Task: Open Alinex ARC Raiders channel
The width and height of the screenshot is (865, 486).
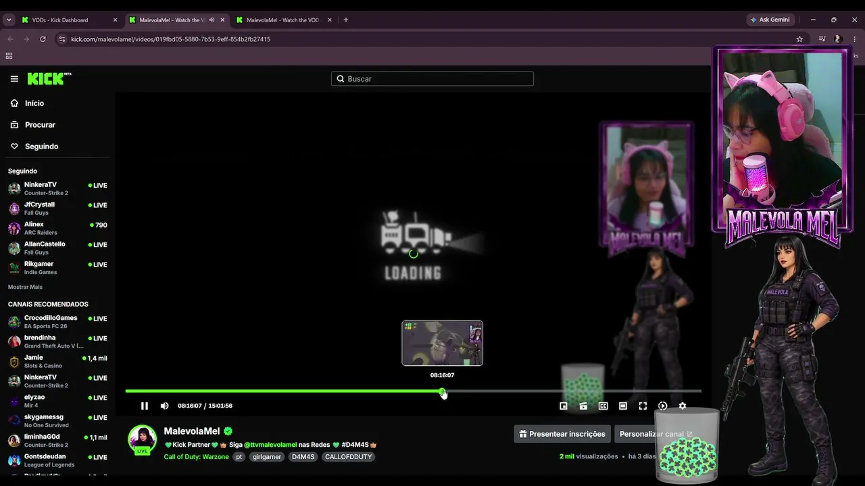Action: tap(57, 228)
